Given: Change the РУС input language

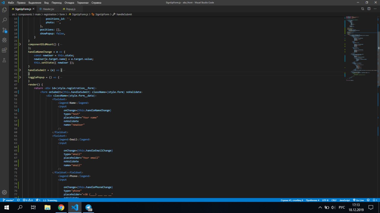Looking at the screenshot, I should tap(341, 207).
